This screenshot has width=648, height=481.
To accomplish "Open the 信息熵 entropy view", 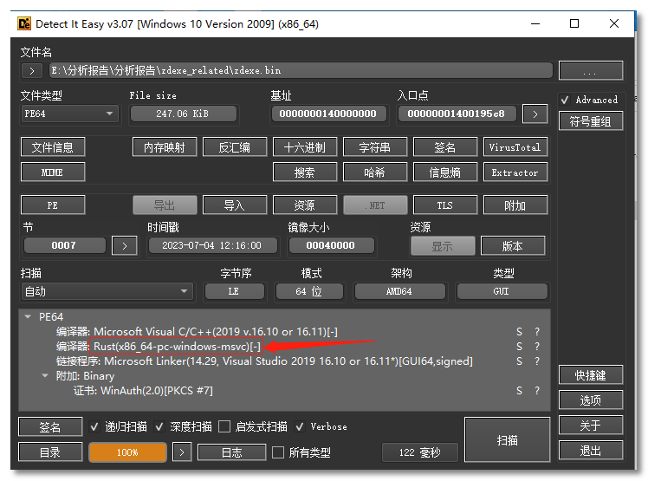I will click(444, 172).
